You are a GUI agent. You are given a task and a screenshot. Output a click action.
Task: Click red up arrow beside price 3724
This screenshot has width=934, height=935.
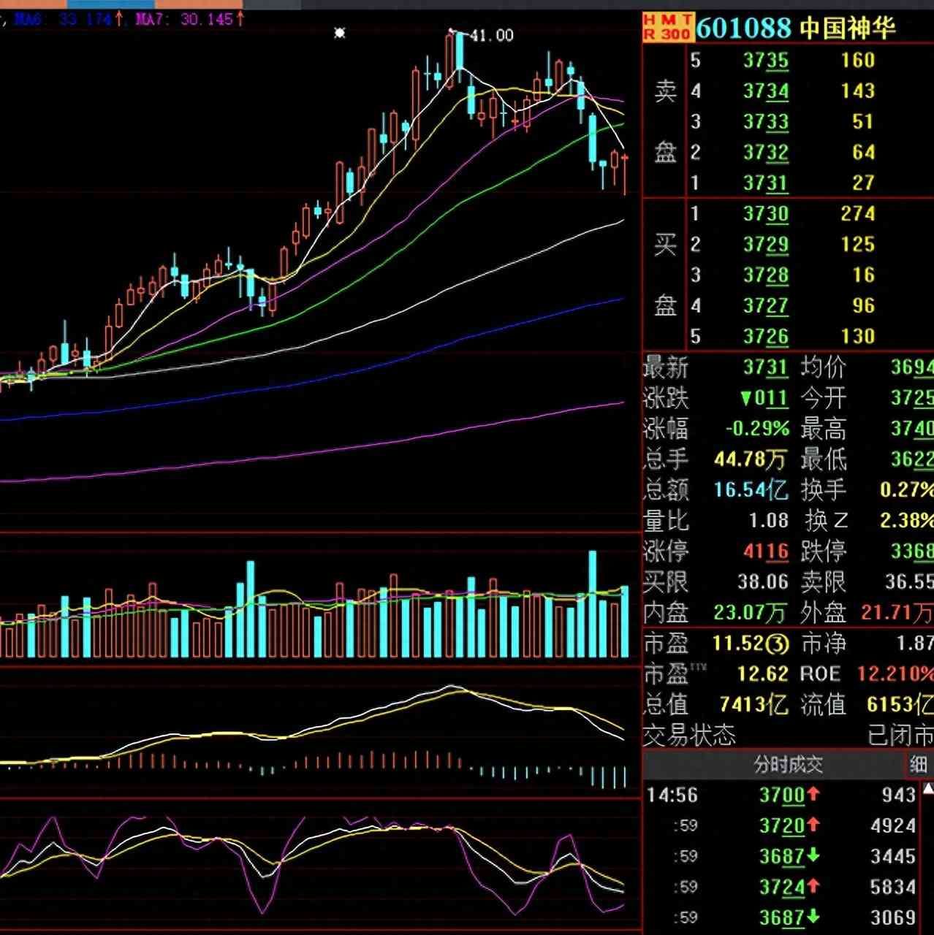coord(813,886)
